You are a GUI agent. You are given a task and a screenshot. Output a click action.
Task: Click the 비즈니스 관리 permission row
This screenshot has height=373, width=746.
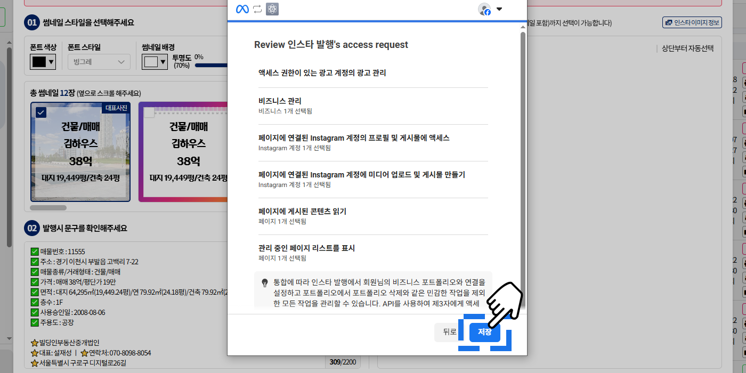[373, 106]
